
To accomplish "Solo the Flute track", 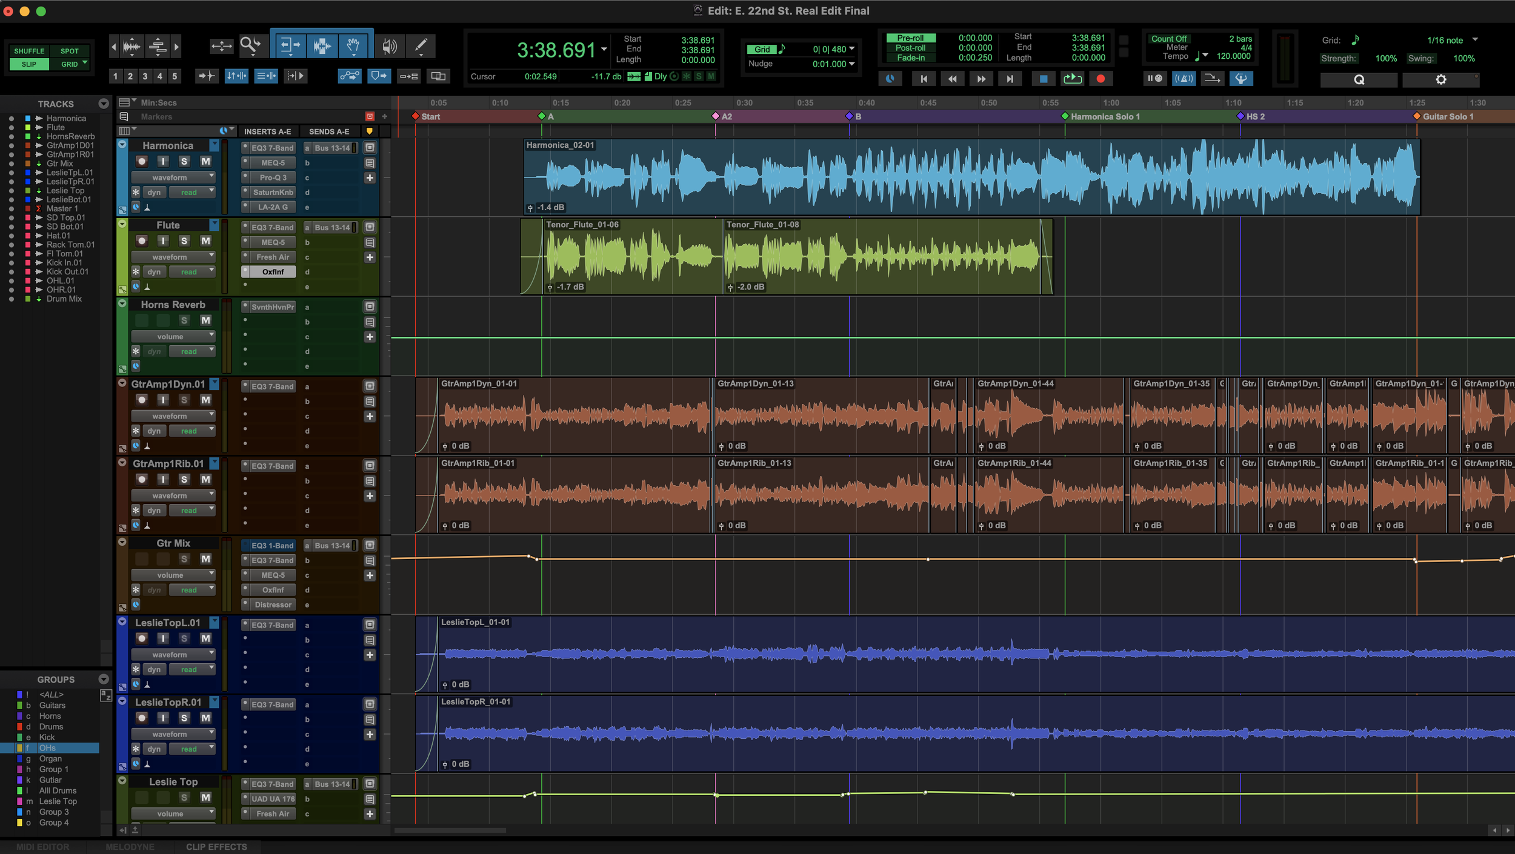I will [184, 241].
